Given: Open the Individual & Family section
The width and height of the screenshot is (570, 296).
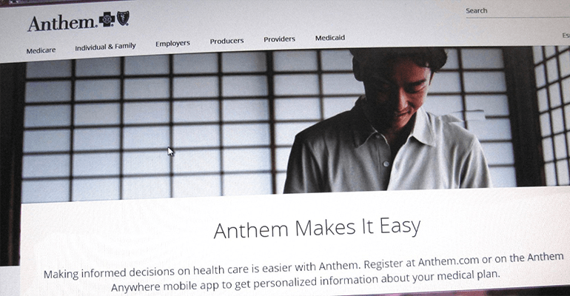Looking at the screenshot, I should [105, 47].
